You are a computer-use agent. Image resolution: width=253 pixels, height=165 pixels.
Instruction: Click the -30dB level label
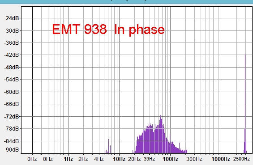coord(12,30)
